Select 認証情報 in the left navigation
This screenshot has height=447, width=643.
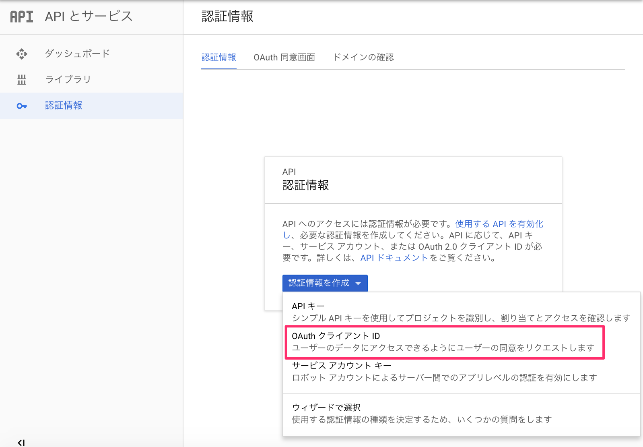pyautogui.click(x=64, y=106)
